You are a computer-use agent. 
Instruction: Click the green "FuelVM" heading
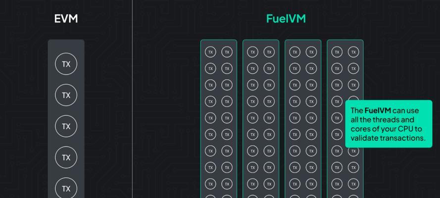click(286, 19)
